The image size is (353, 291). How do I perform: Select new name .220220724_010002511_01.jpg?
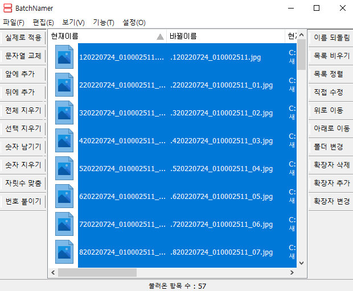tap(221, 85)
